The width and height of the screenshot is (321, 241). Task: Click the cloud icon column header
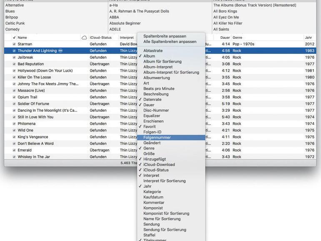pos(84,38)
